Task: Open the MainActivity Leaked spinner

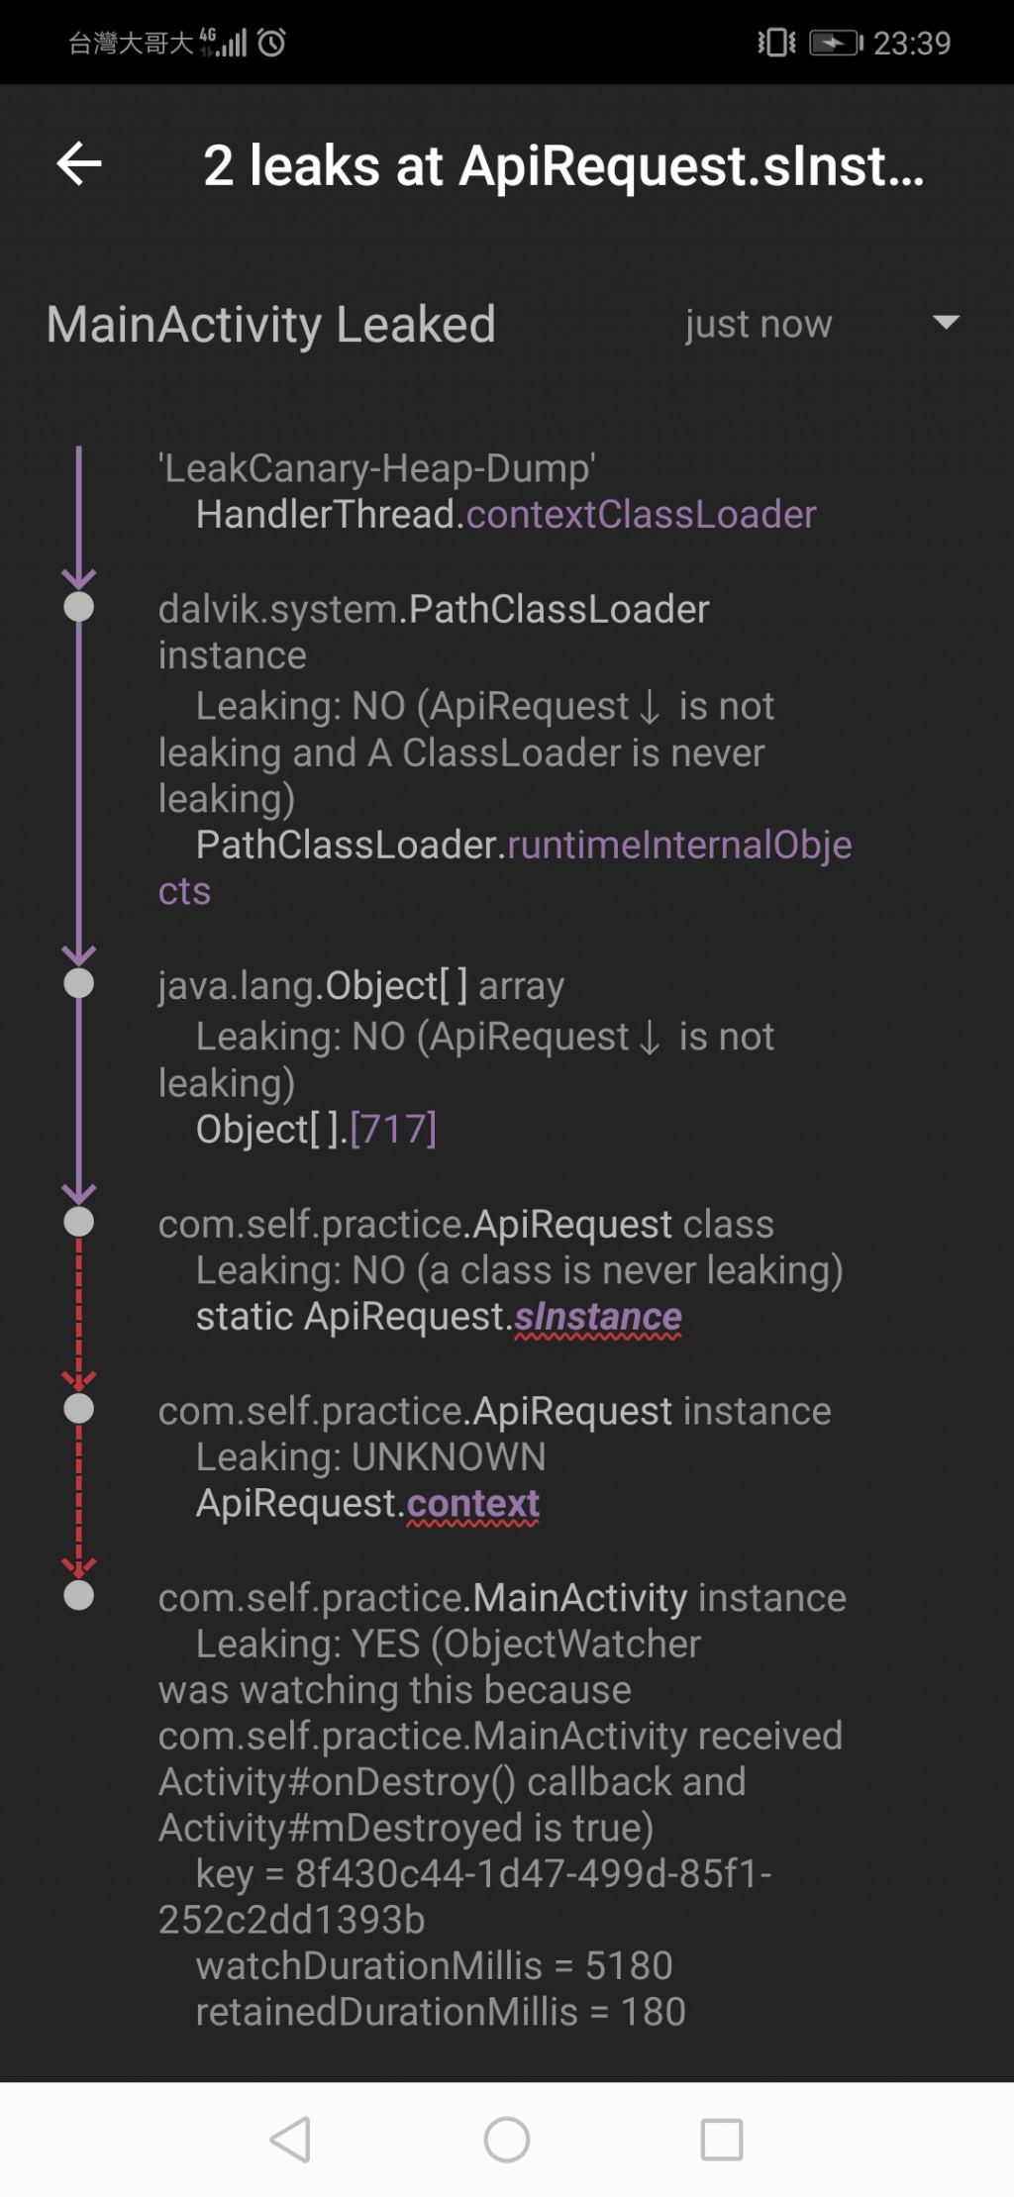Action: (x=506, y=324)
